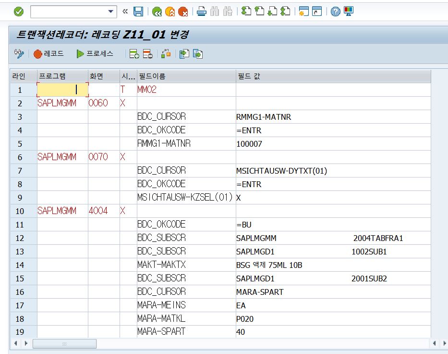The height and width of the screenshot is (354, 448).
Task: Click the 프로세스 process button
Action: tap(95, 54)
